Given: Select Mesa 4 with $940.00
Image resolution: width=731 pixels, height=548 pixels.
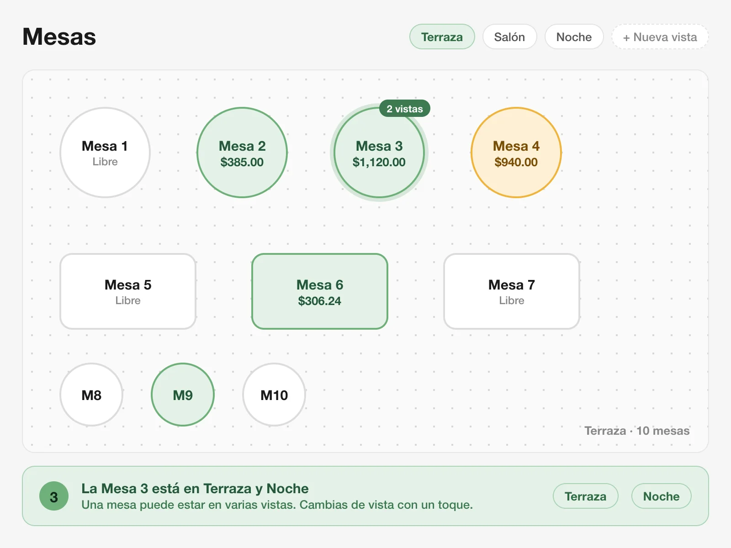Looking at the screenshot, I should [x=516, y=153].
